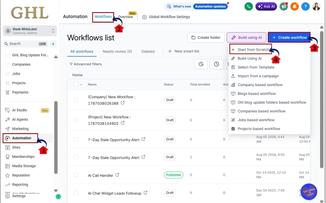The image size is (326, 203).
Task: Click the purple Build using AI button
Action: [246, 37]
